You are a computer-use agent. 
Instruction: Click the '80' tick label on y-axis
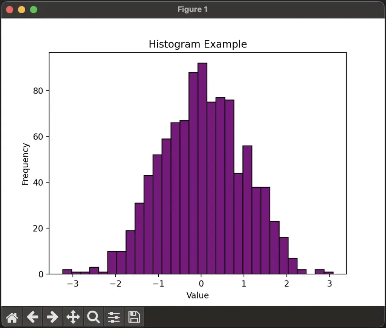(x=38, y=90)
